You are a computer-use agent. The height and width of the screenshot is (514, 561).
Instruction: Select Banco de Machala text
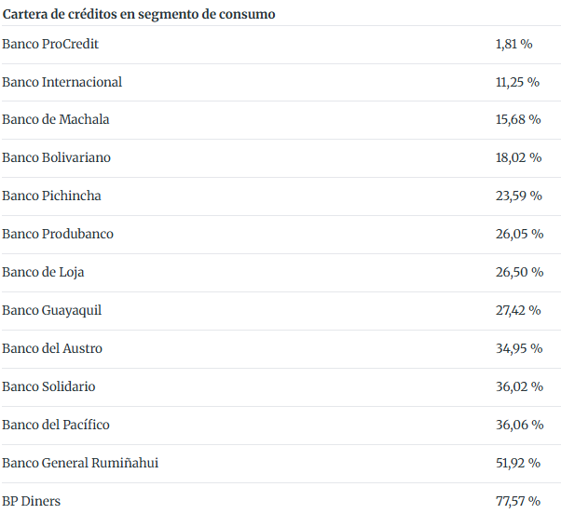click(56, 120)
